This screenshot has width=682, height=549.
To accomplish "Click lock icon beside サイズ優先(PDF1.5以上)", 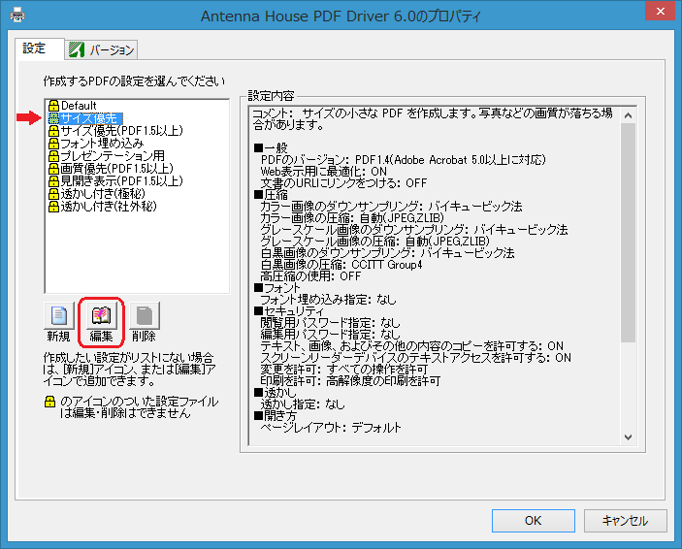I will (x=53, y=131).
